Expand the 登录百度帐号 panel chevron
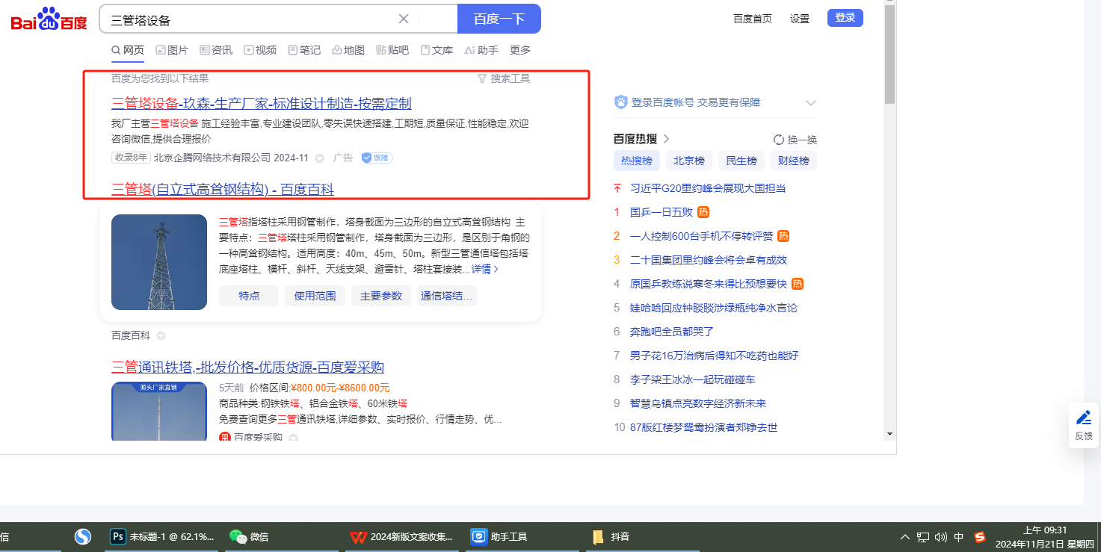 point(810,103)
